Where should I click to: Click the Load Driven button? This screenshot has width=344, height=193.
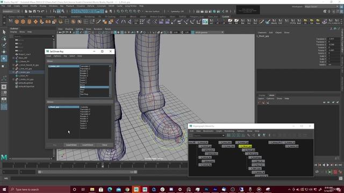pyautogui.click(x=87, y=145)
